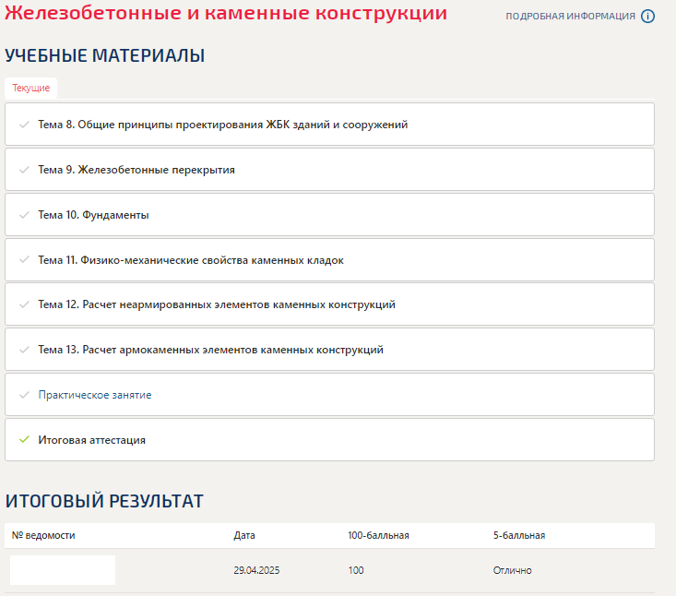Expand Тема 9 Железобетонные перекрытия

point(329,170)
